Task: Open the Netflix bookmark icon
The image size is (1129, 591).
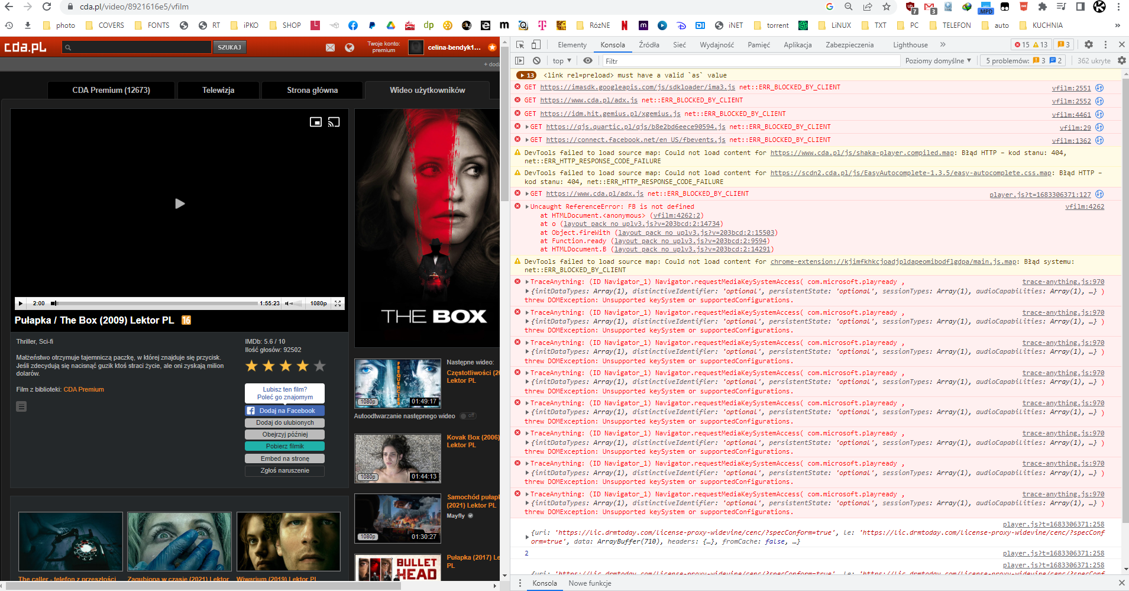Action: coord(624,25)
